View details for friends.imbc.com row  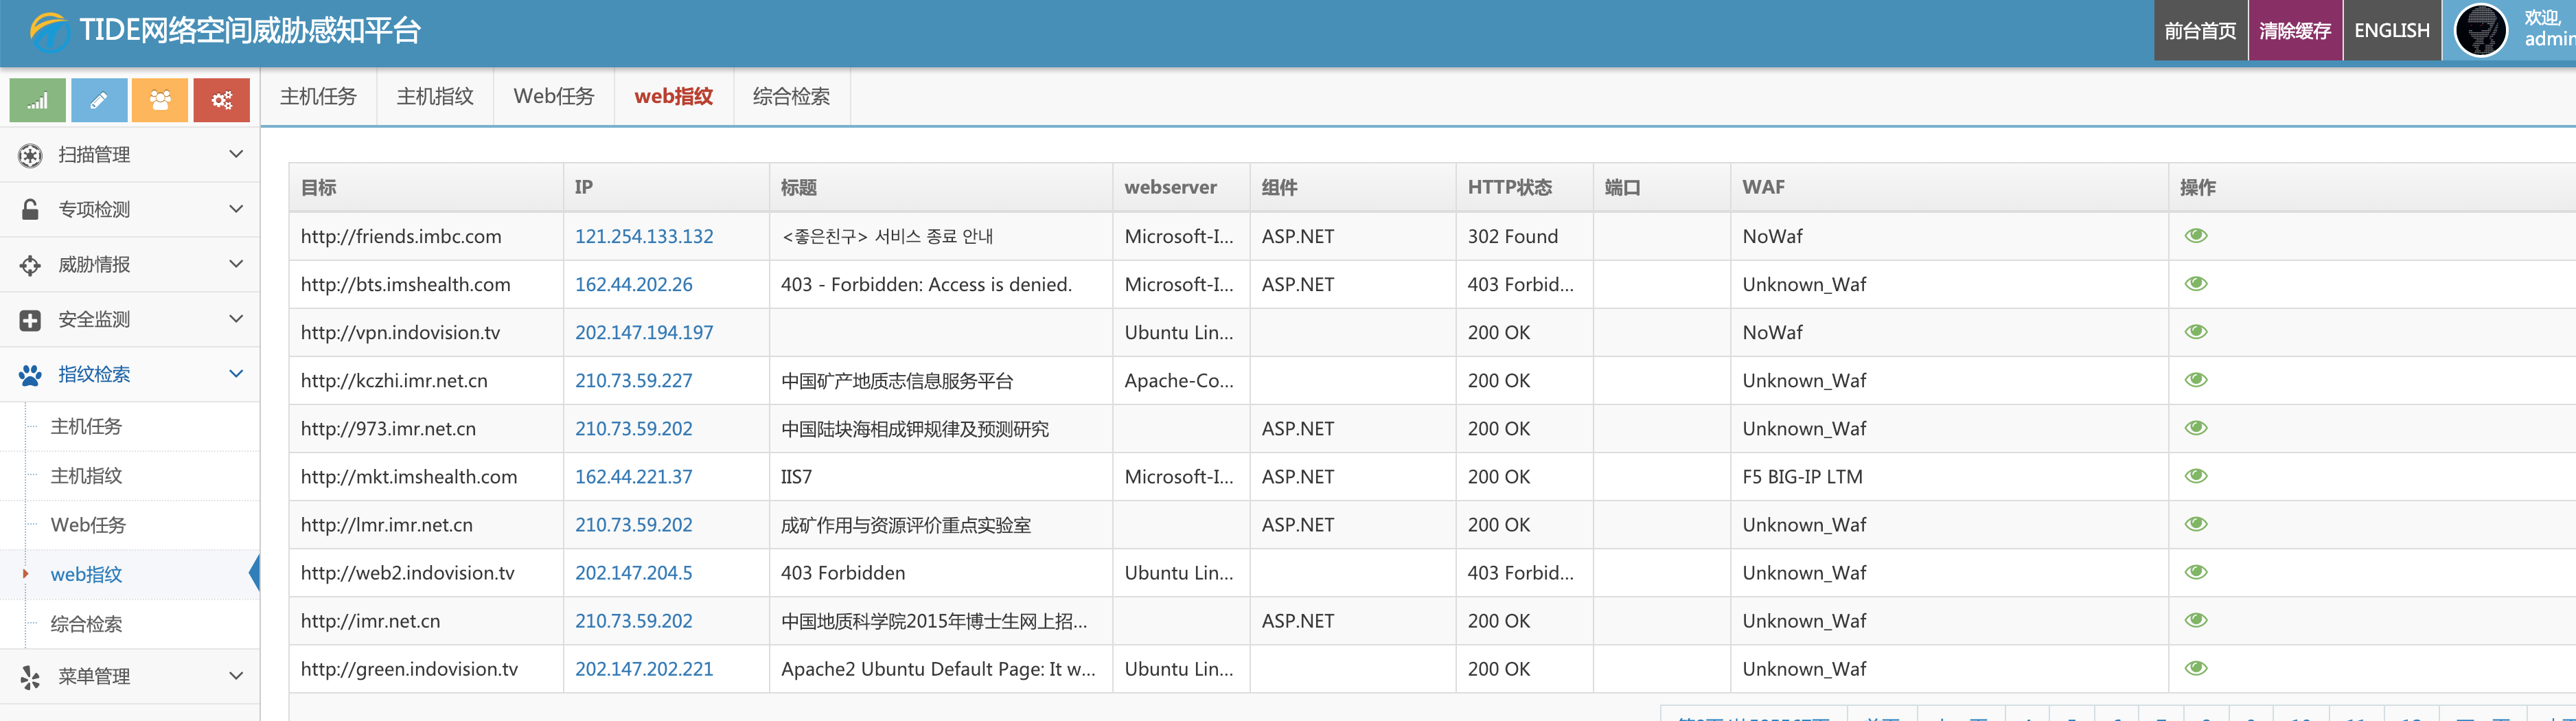(2196, 236)
